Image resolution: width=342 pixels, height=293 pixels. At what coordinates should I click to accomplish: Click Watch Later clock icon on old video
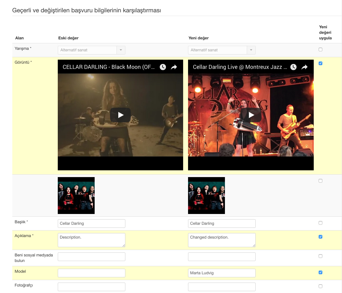163,67
